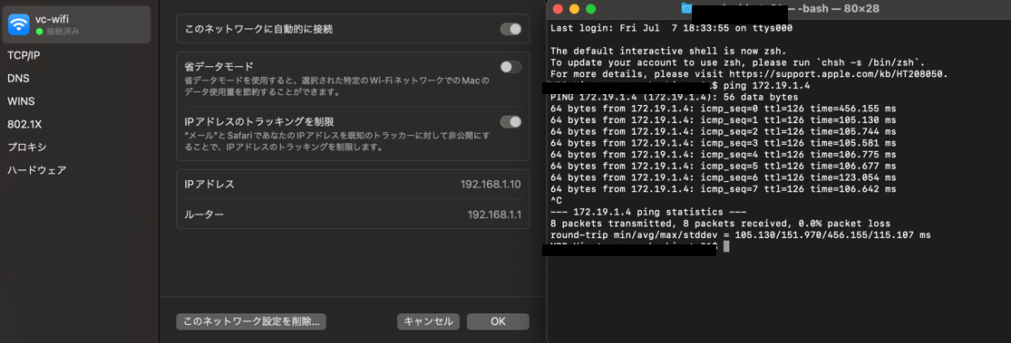The width and height of the screenshot is (1011, 343).
Task: Switch to the WINS sidebar tab
Action: 21,101
